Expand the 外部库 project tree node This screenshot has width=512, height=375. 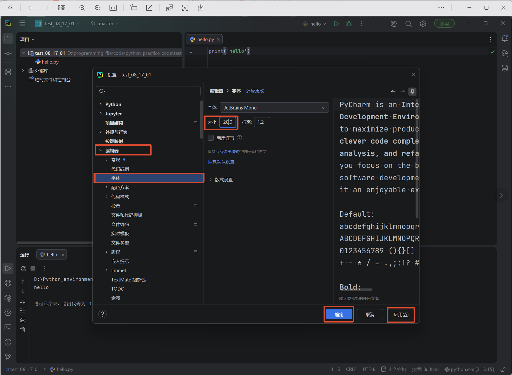(x=23, y=71)
